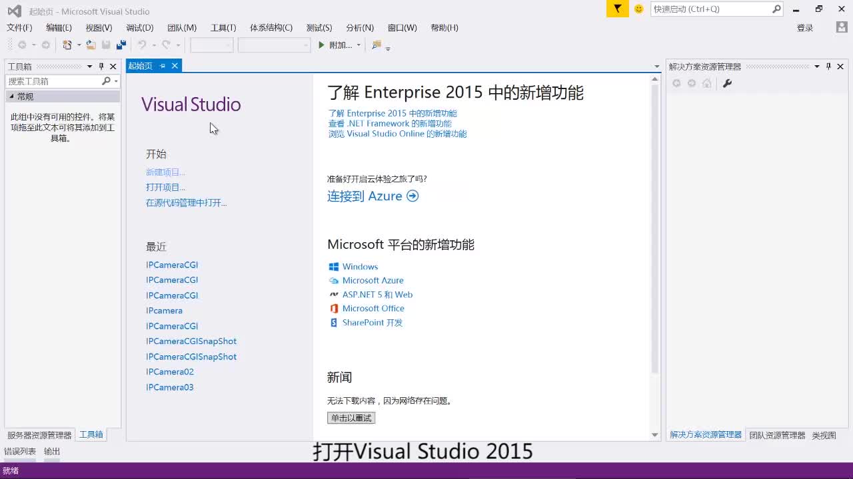
Task: Click the Save All toolbar icon
Action: [121, 45]
